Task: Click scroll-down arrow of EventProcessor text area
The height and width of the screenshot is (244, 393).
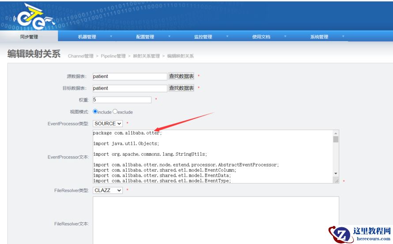Action: click(336, 173)
